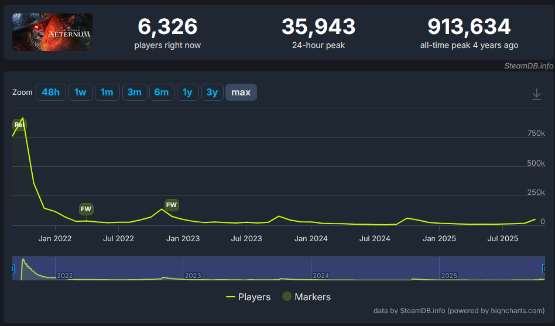
Task: Select the 1m zoom range
Action: [107, 92]
